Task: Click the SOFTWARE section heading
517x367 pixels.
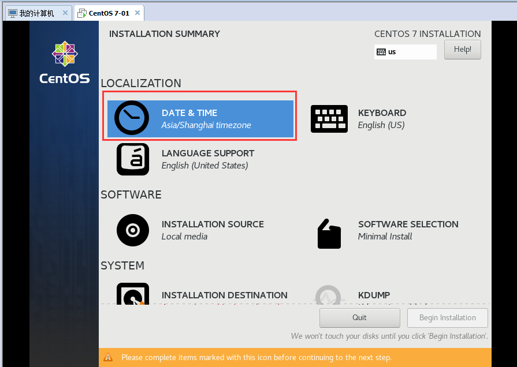Action: click(131, 194)
